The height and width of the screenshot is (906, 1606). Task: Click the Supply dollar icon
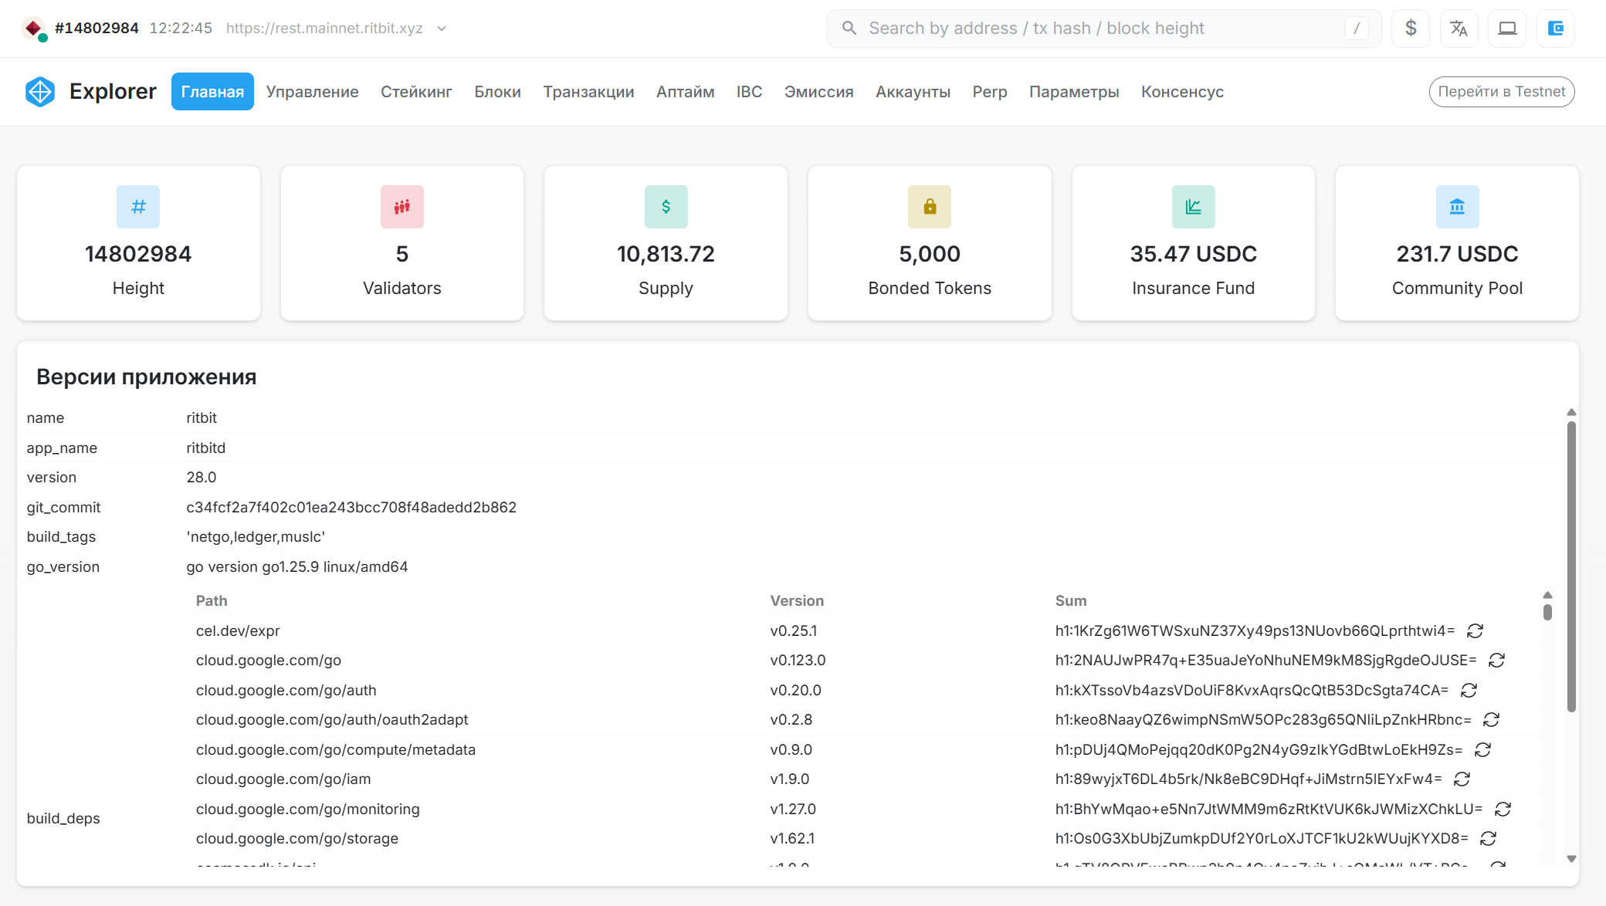666,207
